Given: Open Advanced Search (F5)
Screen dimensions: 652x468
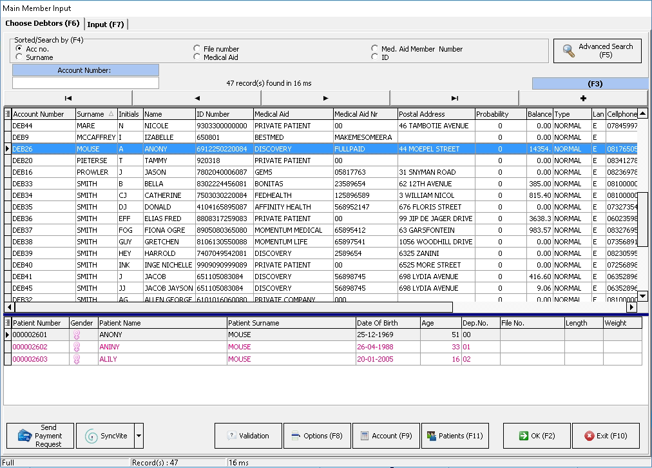Looking at the screenshot, I should pyautogui.click(x=597, y=51).
